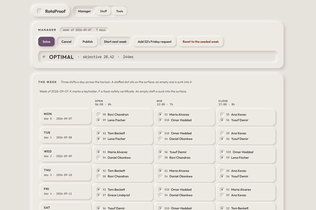Click K badge beside Maria Alvarez Thursday mid

160,171
